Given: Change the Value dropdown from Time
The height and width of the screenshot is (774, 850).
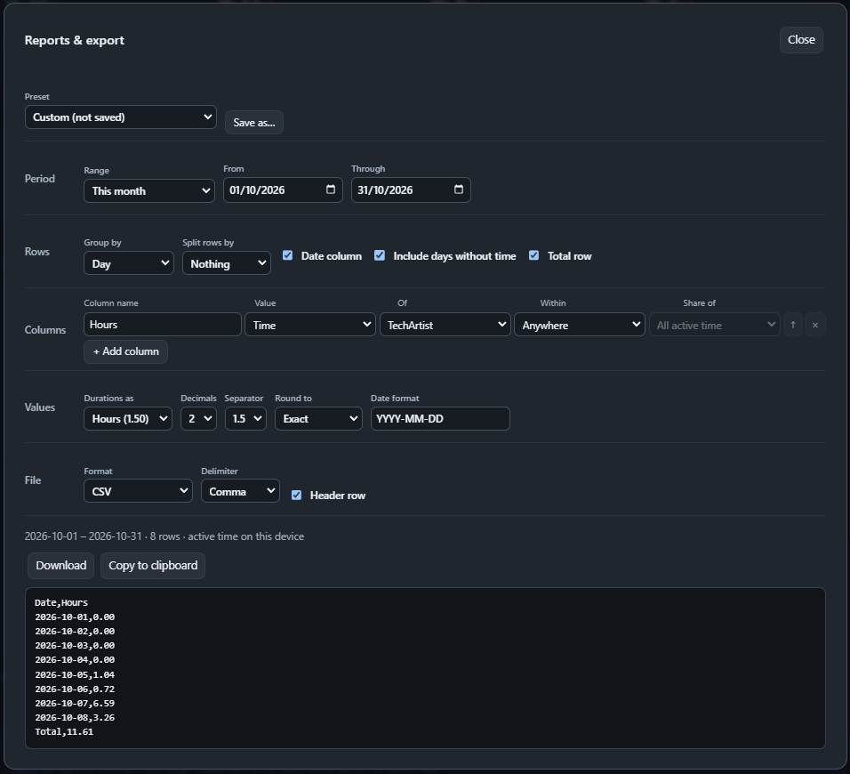Looking at the screenshot, I should (310, 325).
